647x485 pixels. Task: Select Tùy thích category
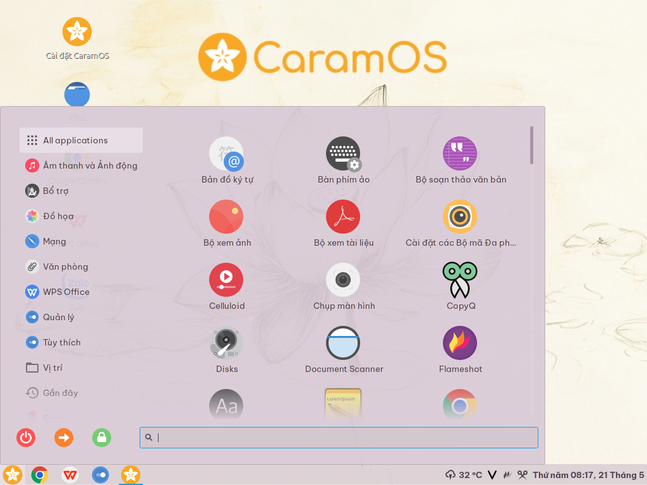pyautogui.click(x=81, y=342)
